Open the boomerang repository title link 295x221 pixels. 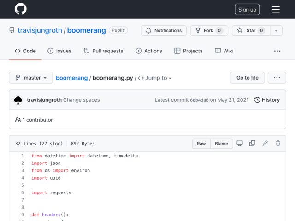[x=86, y=30]
